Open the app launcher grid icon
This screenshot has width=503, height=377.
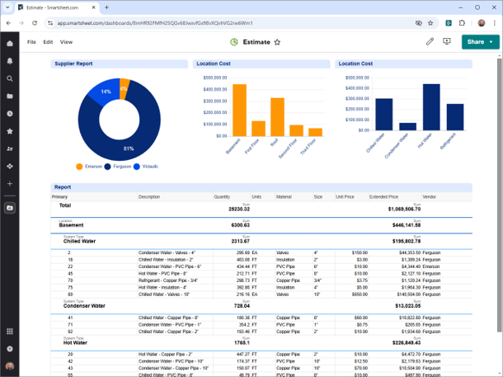(x=10, y=331)
